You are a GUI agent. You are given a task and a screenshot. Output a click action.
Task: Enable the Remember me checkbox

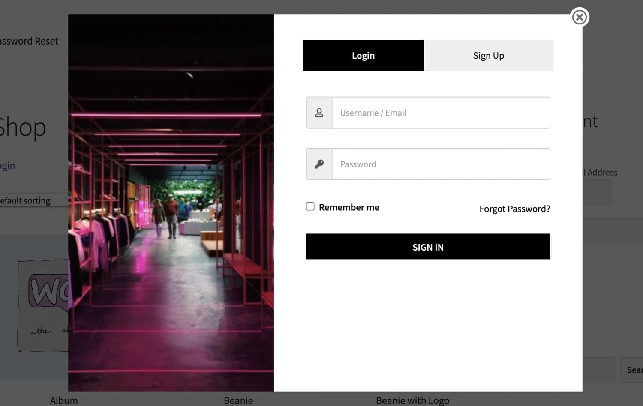pos(310,206)
